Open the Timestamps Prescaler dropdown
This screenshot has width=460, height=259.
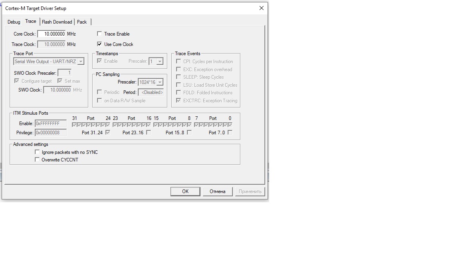point(160,62)
